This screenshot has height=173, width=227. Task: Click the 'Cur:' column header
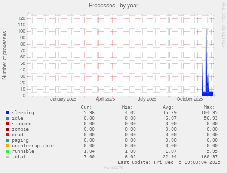(x=86, y=107)
